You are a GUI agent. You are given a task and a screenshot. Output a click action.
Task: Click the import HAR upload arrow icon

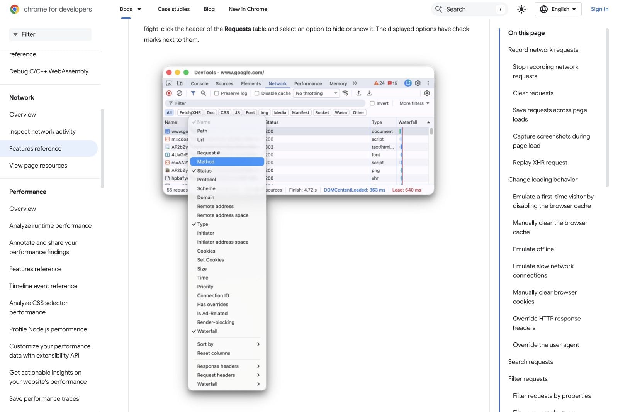pyautogui.click(x=358, y=93)
